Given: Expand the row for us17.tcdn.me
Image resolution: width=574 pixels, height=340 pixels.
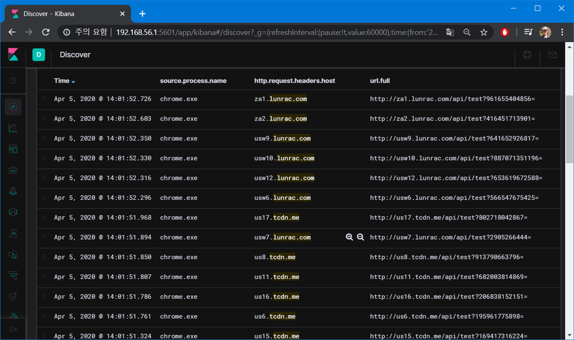Looking at the screenshot, I should point(43,217).
